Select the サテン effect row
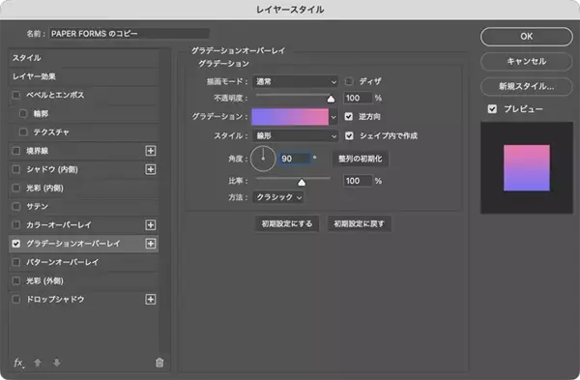 (x=83, y=207)
